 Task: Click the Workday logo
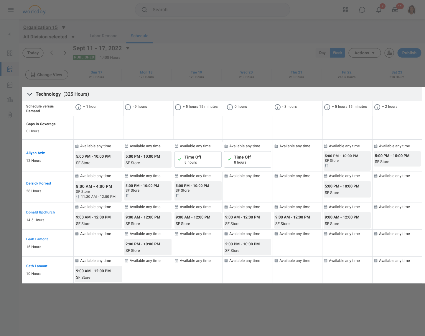(x=34, y=10)
